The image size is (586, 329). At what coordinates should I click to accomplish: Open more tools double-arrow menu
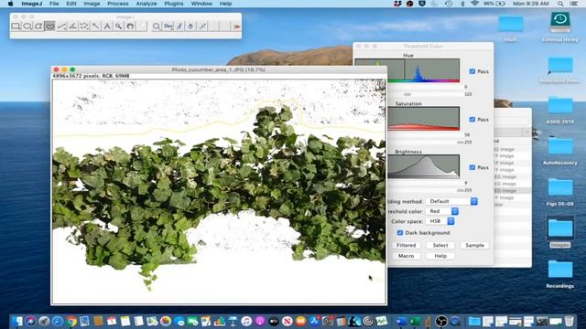tap(236, 27)
